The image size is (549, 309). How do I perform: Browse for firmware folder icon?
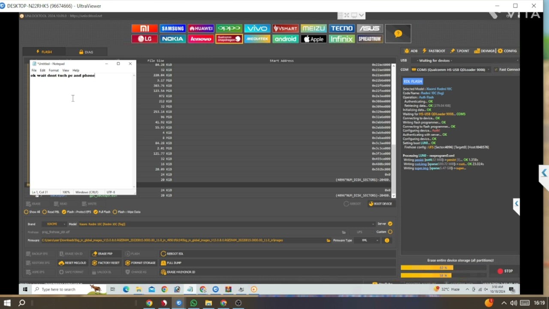coord(329,240)
